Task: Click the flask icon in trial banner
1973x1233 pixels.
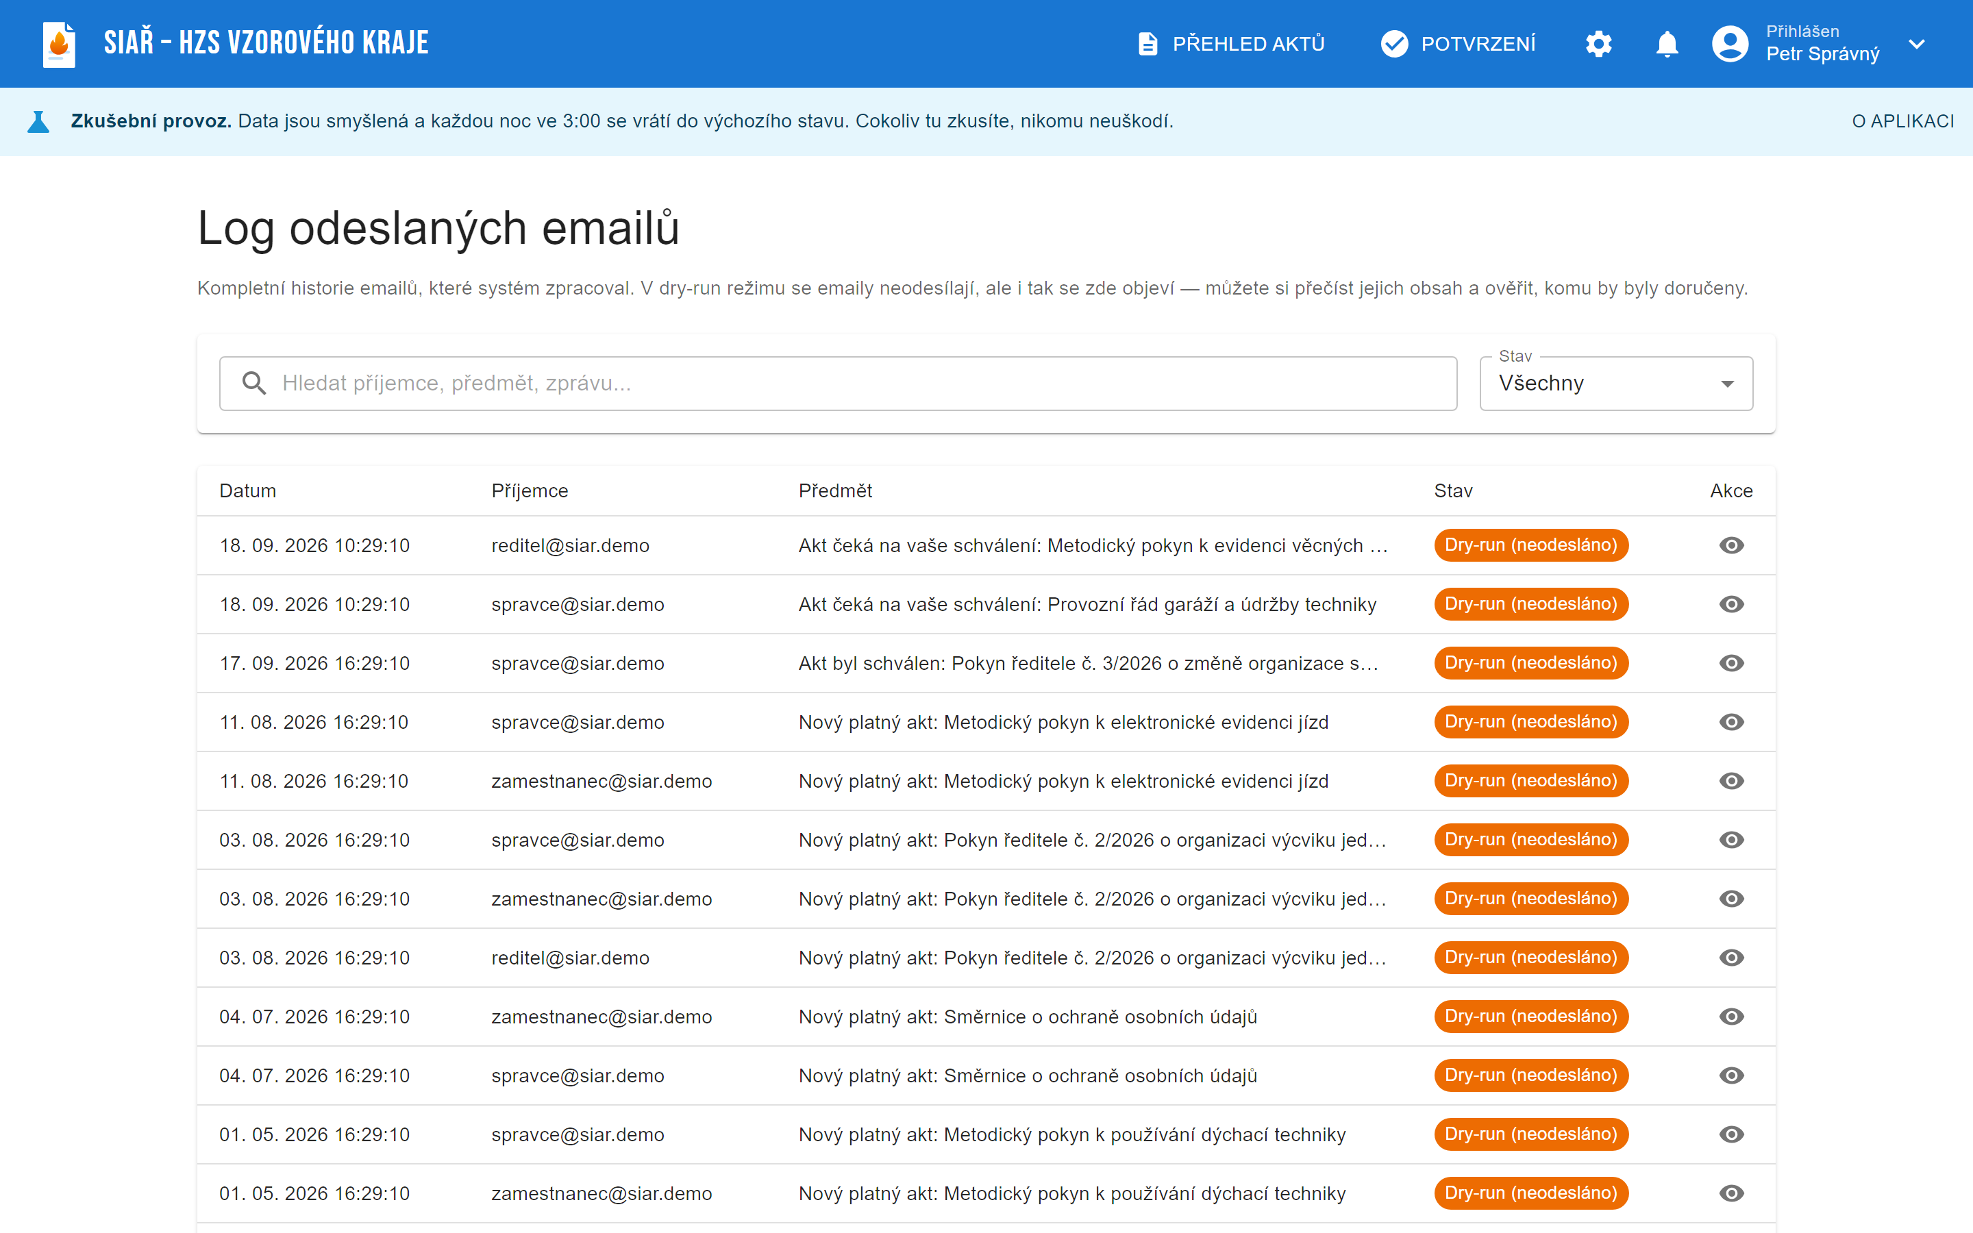Action: click(38, 121)
